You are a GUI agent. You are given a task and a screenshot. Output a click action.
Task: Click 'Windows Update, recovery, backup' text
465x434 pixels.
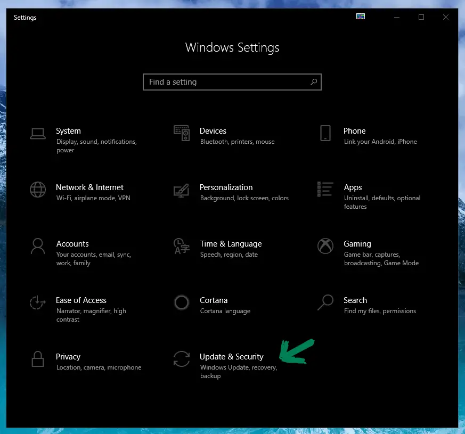[x=239, y=372]
